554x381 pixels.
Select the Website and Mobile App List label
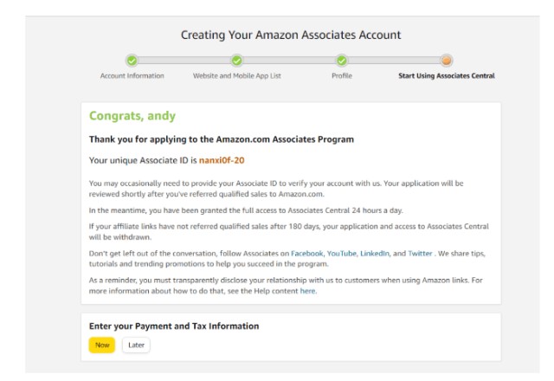click(x=236, y=76)
